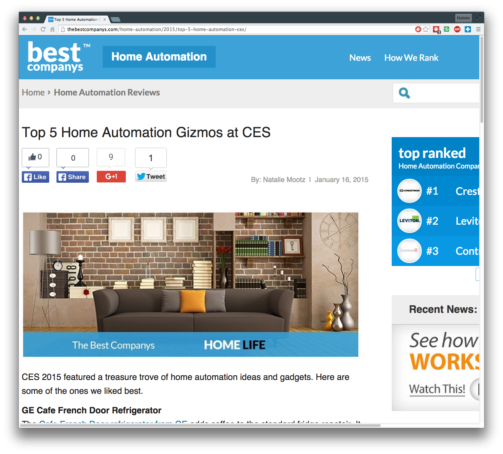Click the date January 16, 2015
The image size is (503, 454).
(341, 180)
